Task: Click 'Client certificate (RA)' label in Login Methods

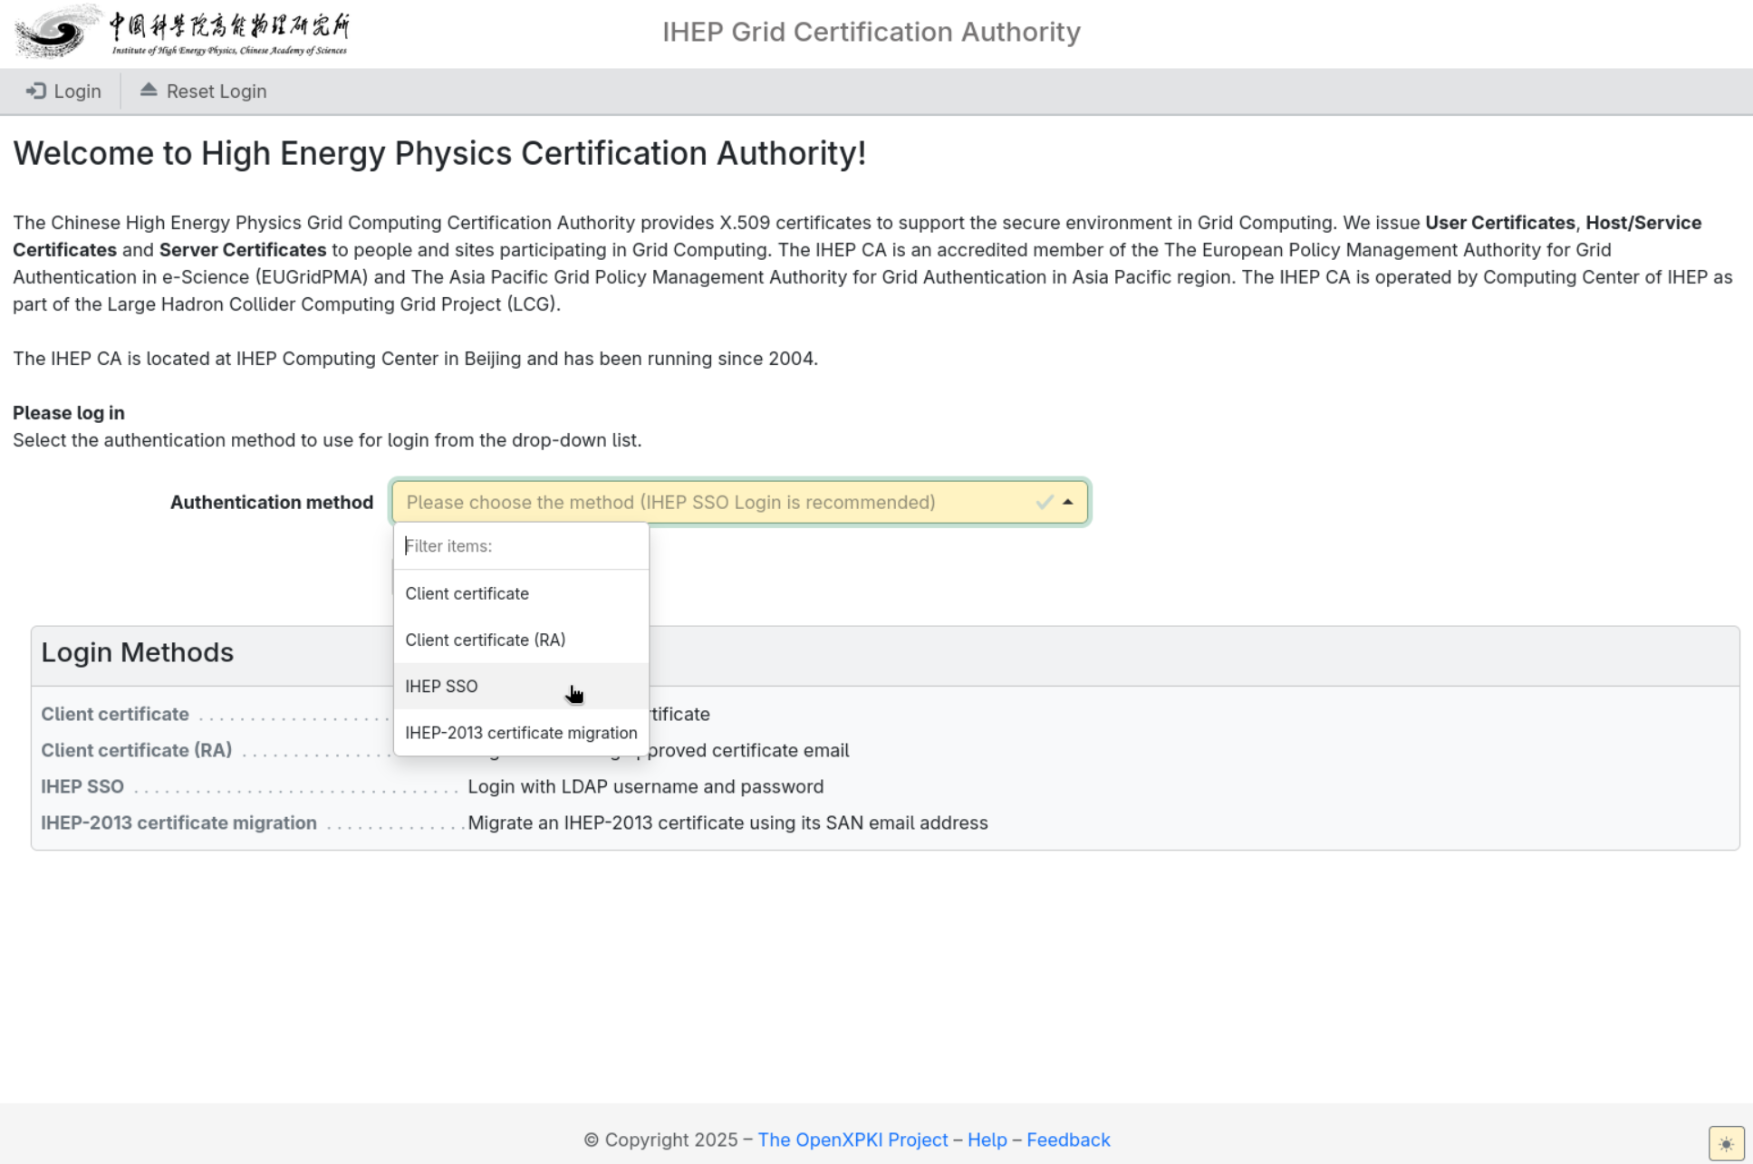Action: point(136,750)
